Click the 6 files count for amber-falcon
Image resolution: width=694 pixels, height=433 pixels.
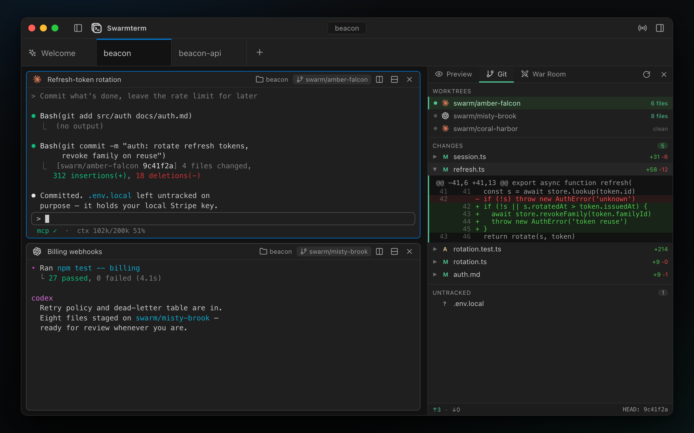tap(659, 103)
